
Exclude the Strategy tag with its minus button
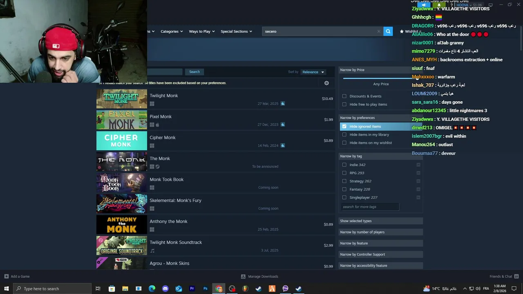418,181
